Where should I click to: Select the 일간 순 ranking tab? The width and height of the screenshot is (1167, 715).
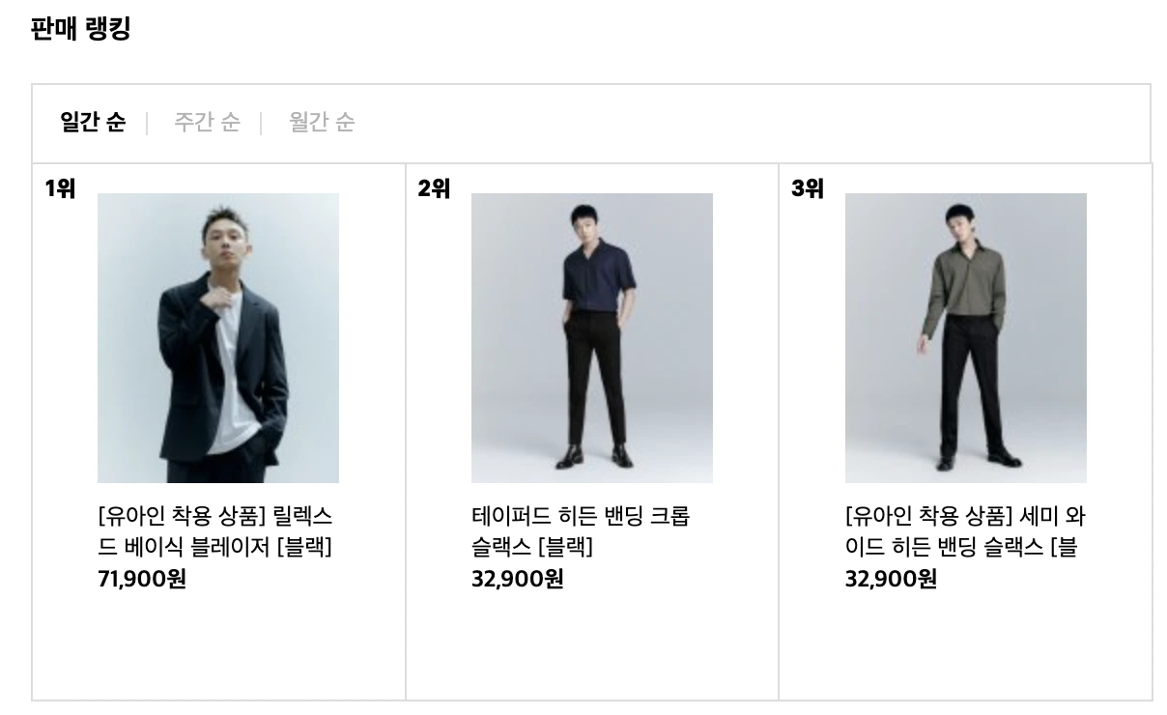click(x=93, y=123)
